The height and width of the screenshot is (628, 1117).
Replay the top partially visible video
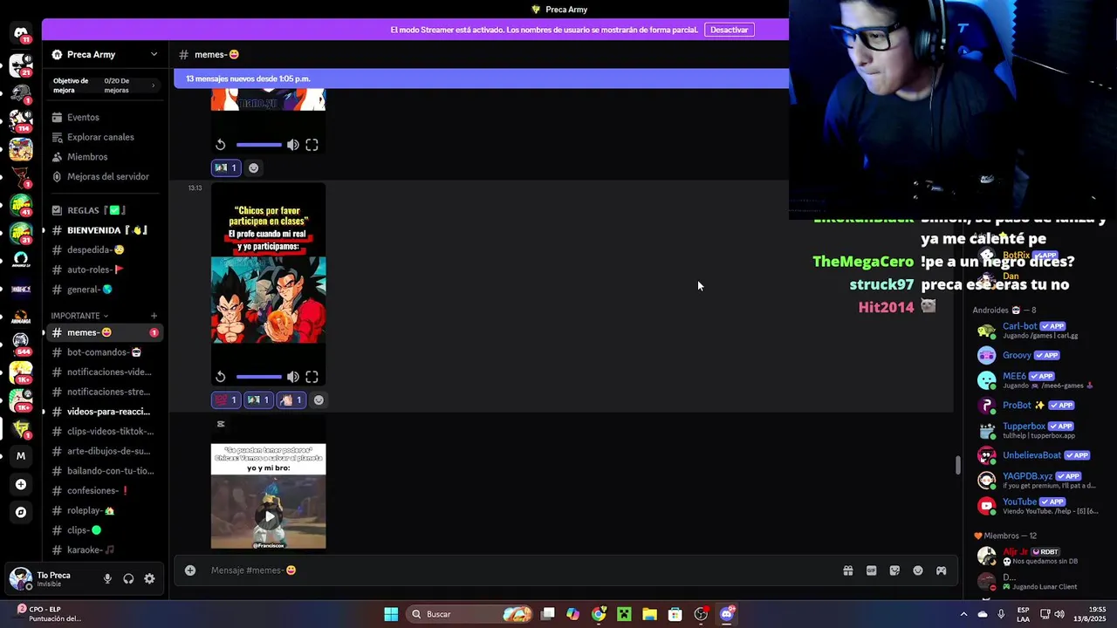pyautogui.click(x=221, y=145)
